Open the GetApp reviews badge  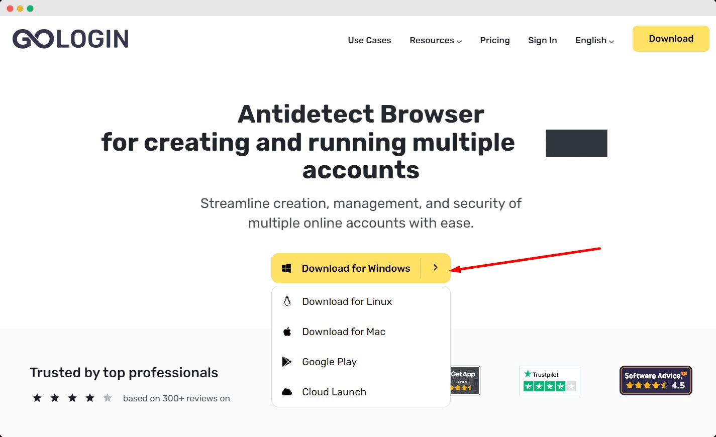coord(465,380)
